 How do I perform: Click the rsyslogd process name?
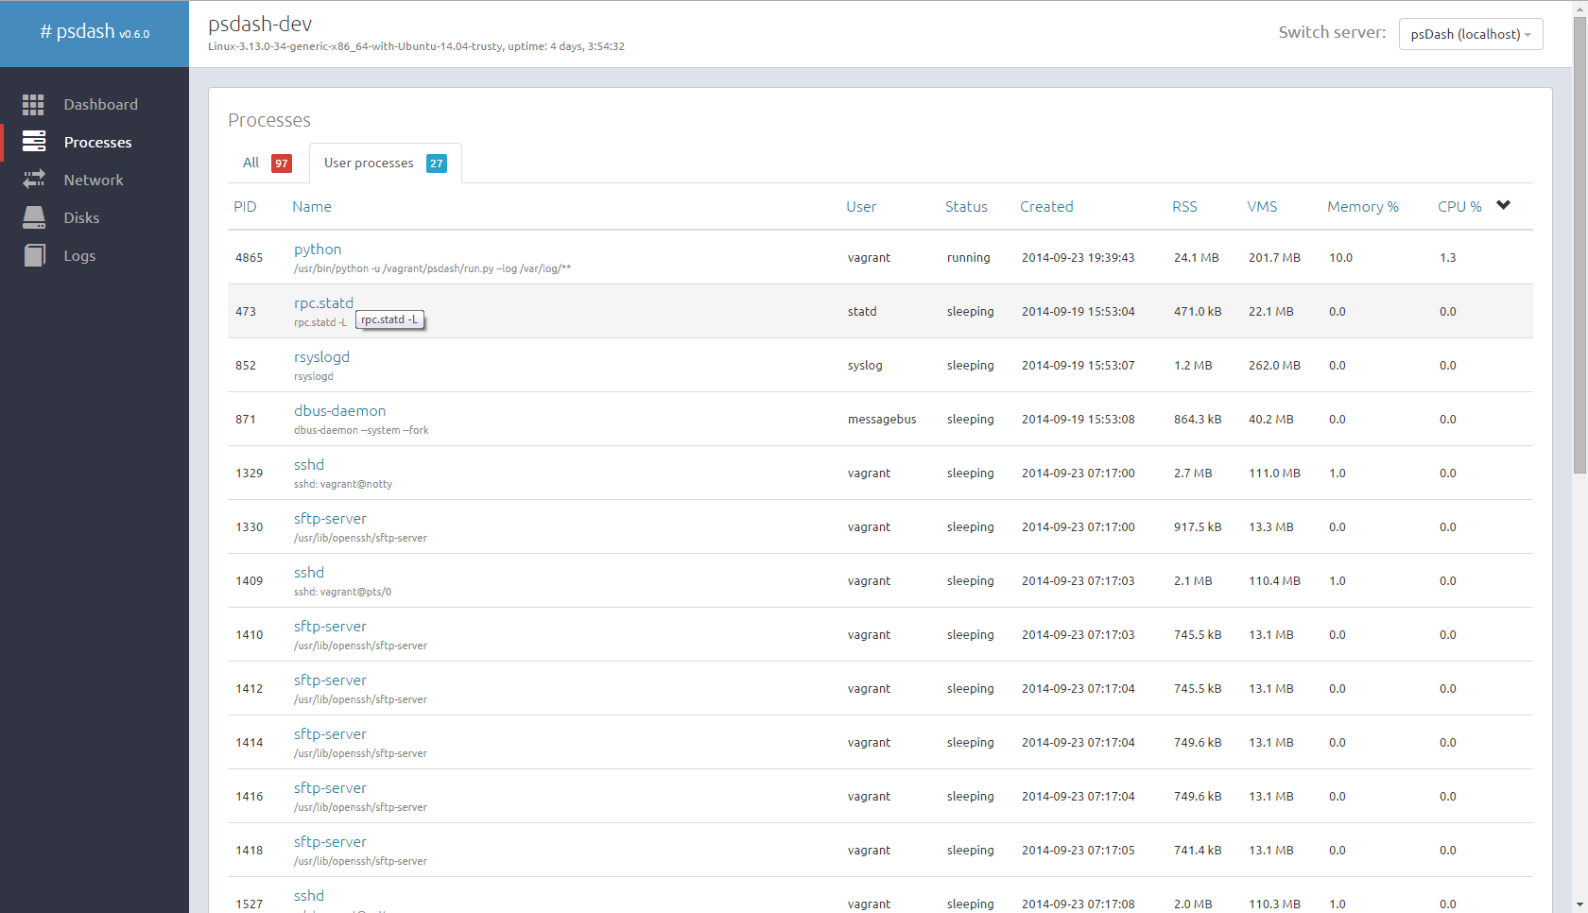(321, 357)
